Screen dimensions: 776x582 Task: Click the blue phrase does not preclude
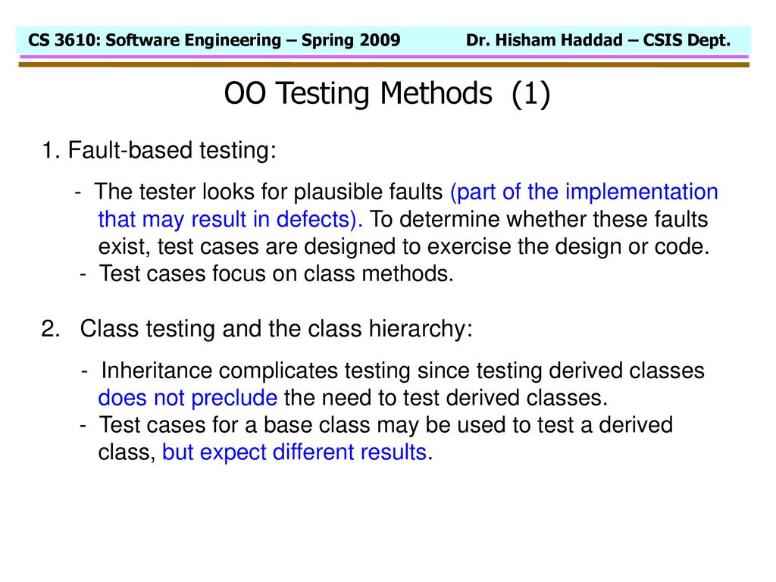click(188, 398)
